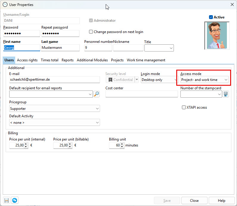Enable the XTAPI access checkbox

(x=184, y=107)
